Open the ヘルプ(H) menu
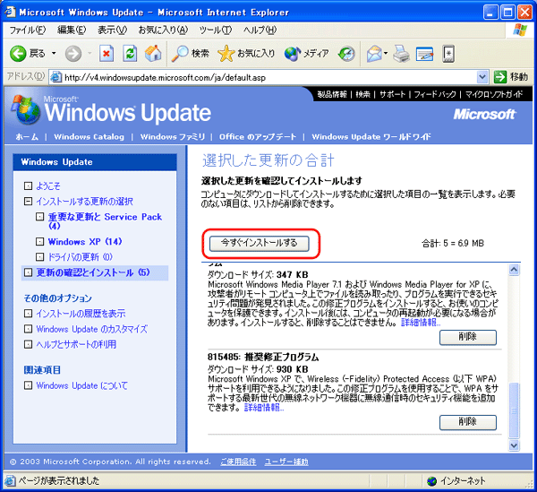 click(x=260, y=30)
